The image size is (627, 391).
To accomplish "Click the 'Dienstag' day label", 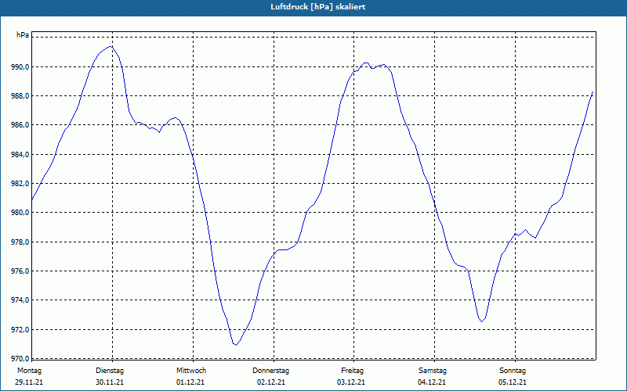I will click(110, 371).
